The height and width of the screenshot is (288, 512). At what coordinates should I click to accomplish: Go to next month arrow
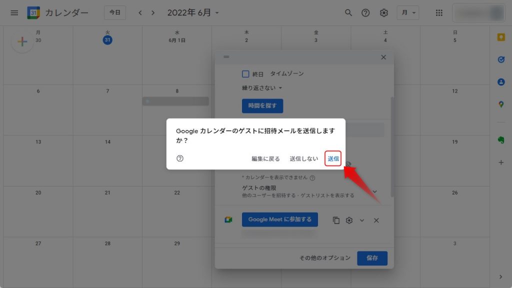[x=153, y=12]
